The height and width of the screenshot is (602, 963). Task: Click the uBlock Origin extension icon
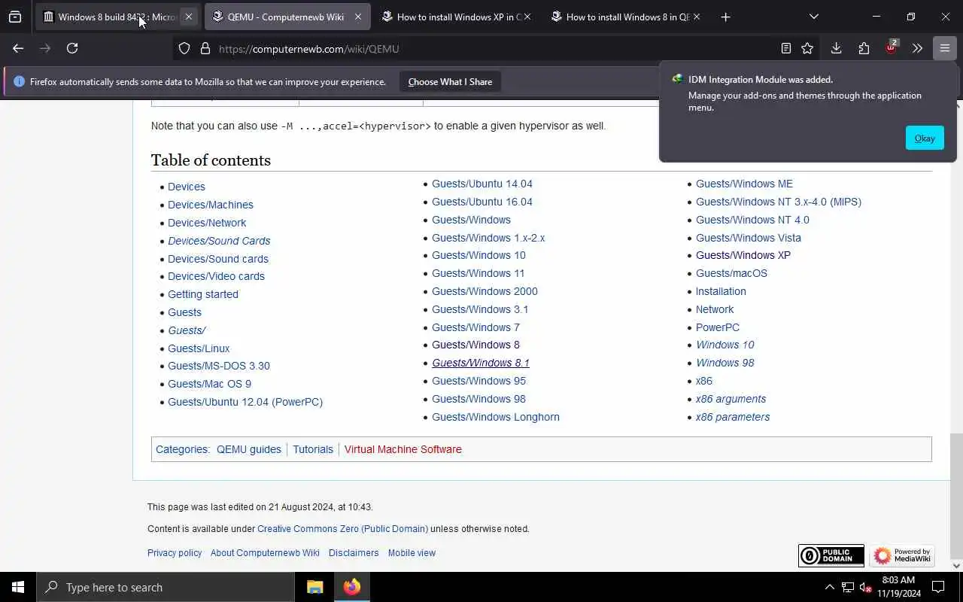[892, 47]
